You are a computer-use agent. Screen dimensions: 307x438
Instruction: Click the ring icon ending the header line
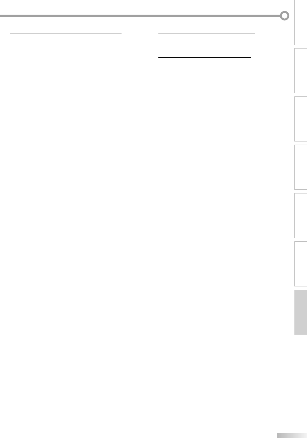click(285, 16)
